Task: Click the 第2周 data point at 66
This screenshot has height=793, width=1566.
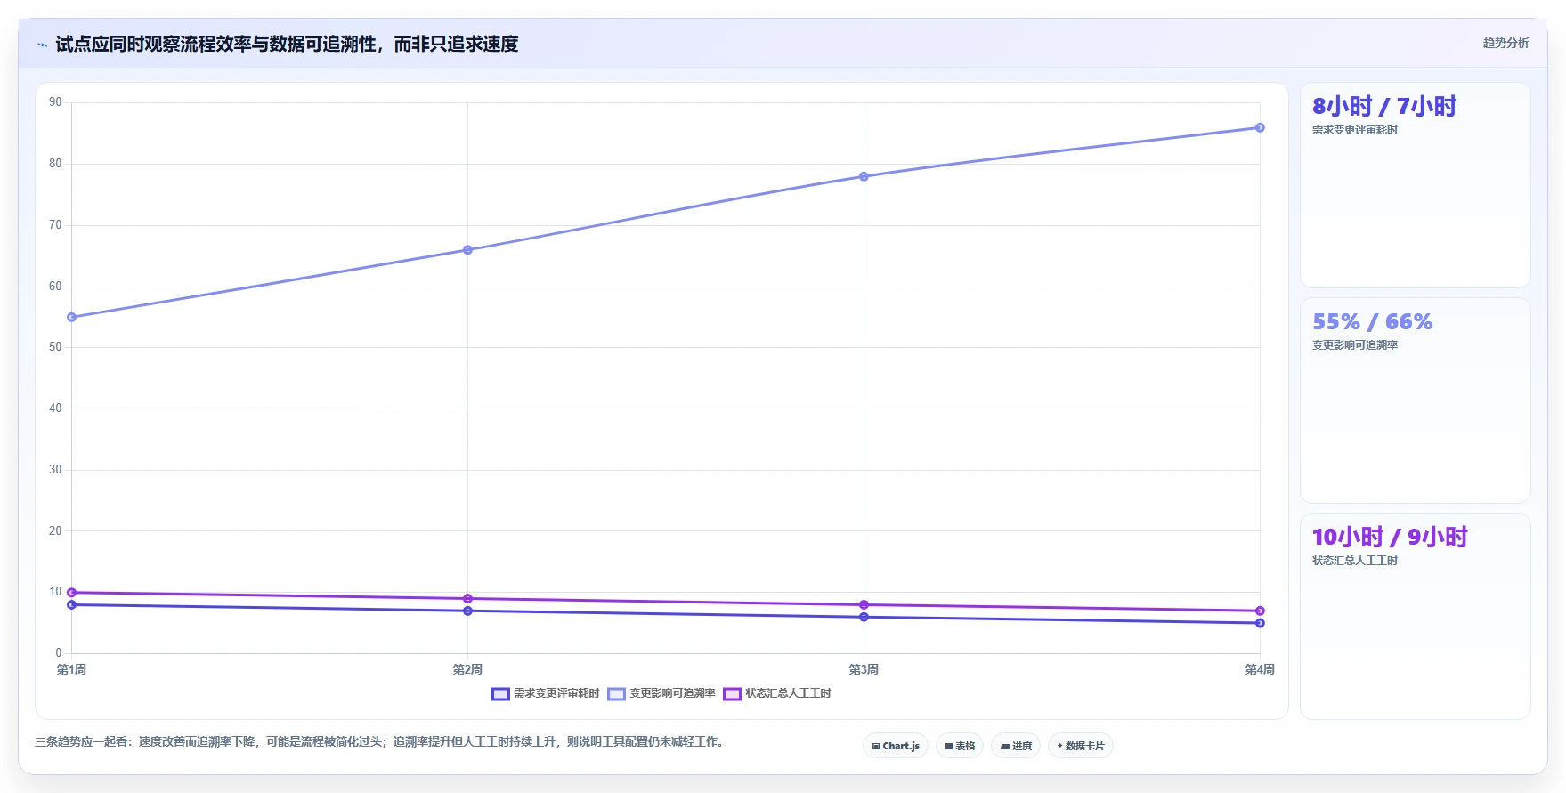Action: pyautogui.click(x=467, y=250)
